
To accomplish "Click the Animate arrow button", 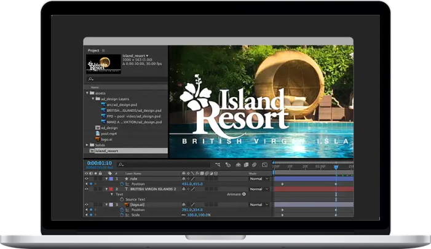I will 244,194.
